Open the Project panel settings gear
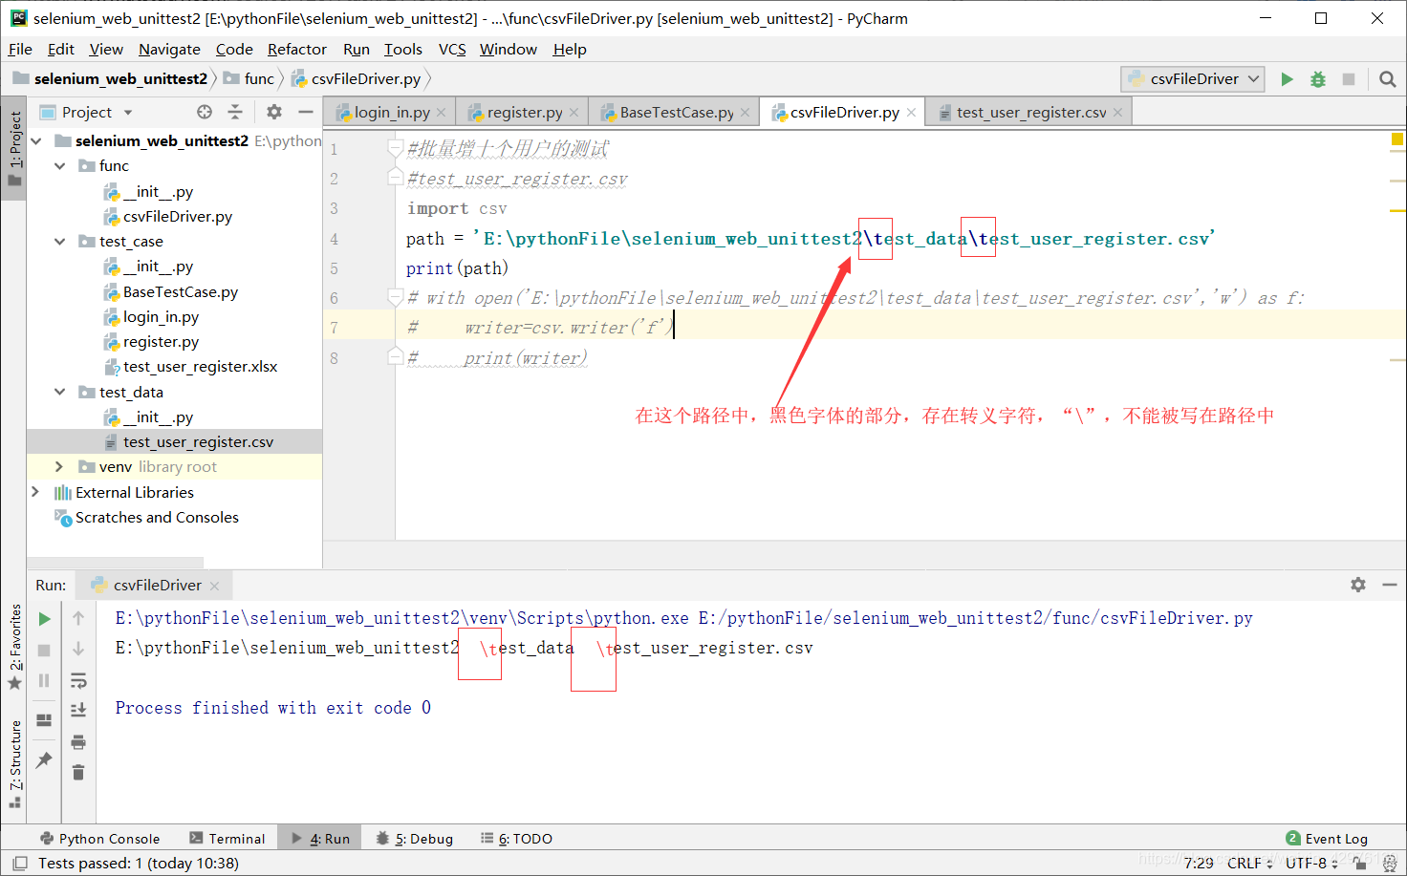Image resolution: width=1407 pixels, height=876 pixels. (274, 112)
